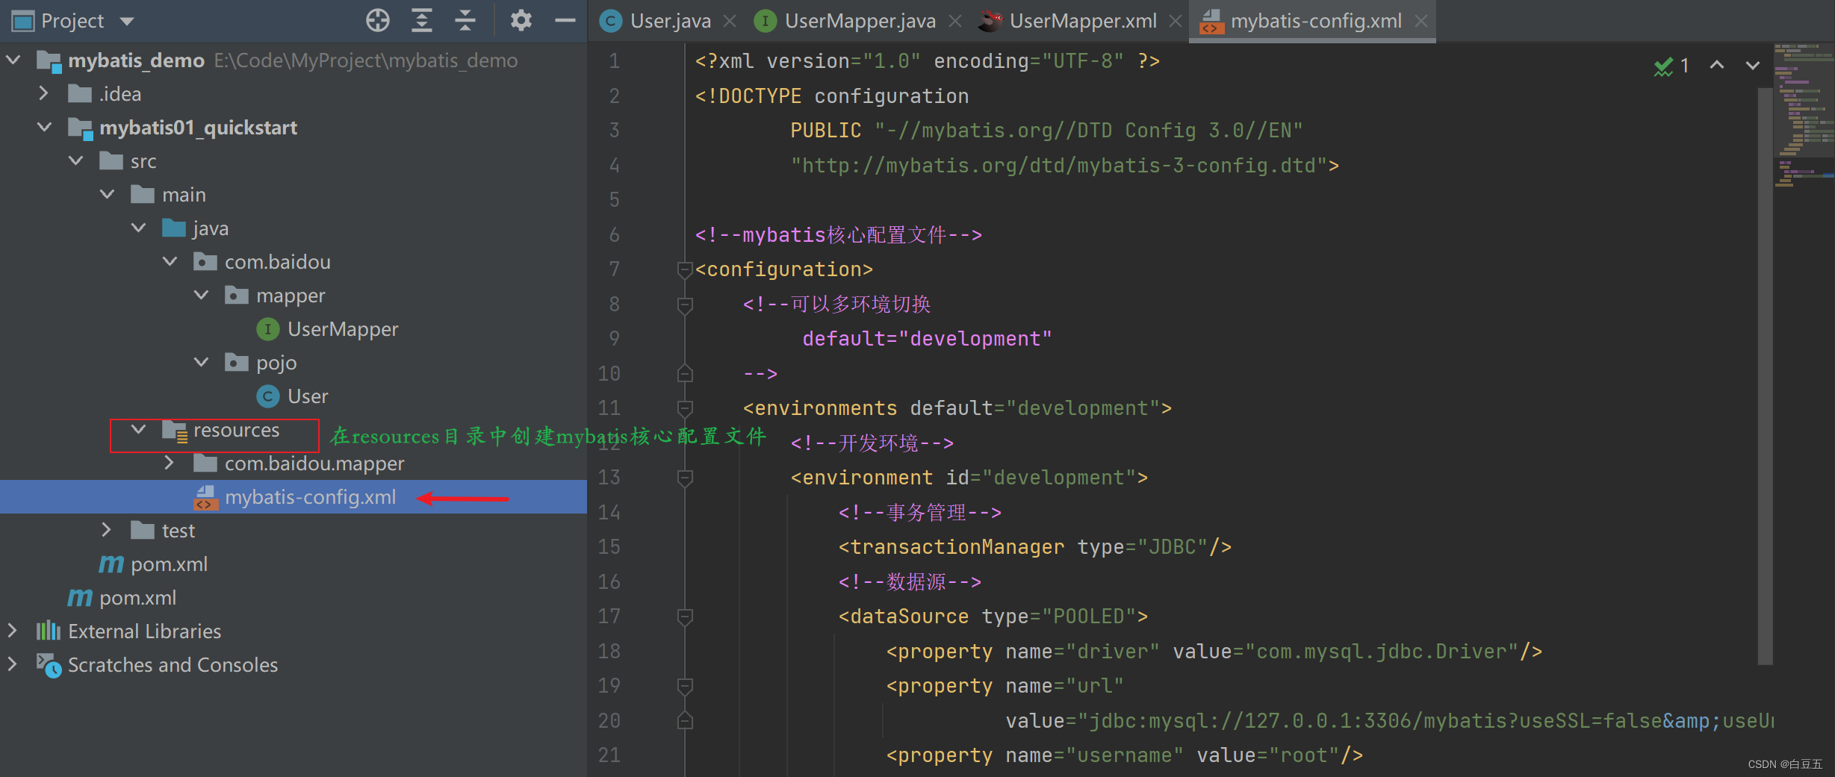
Task: Fold the url property at line 19
Action: click(x=685, y=686)
